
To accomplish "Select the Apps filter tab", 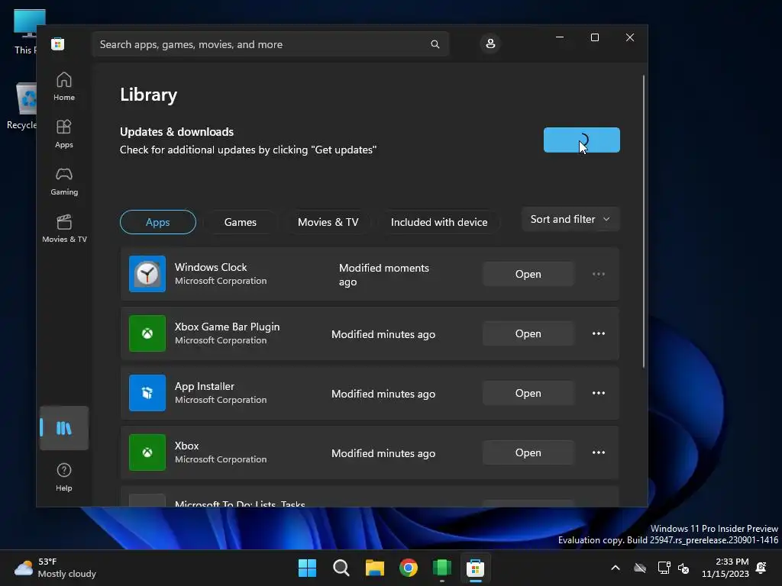I will point(157,222).
